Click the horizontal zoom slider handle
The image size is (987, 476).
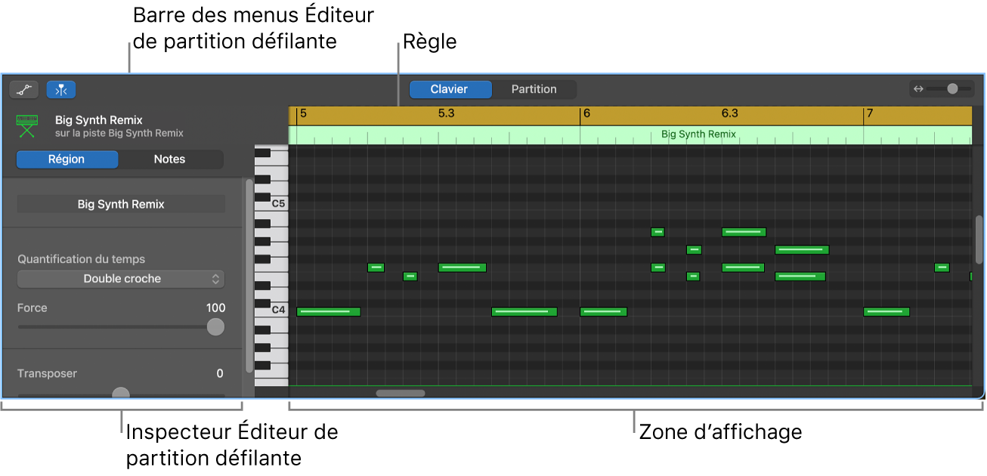coord(952,89)
